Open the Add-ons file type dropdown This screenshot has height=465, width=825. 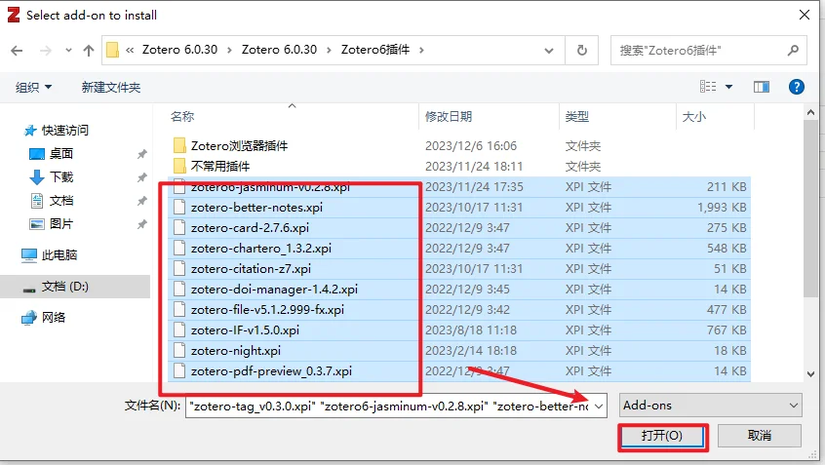710,406
